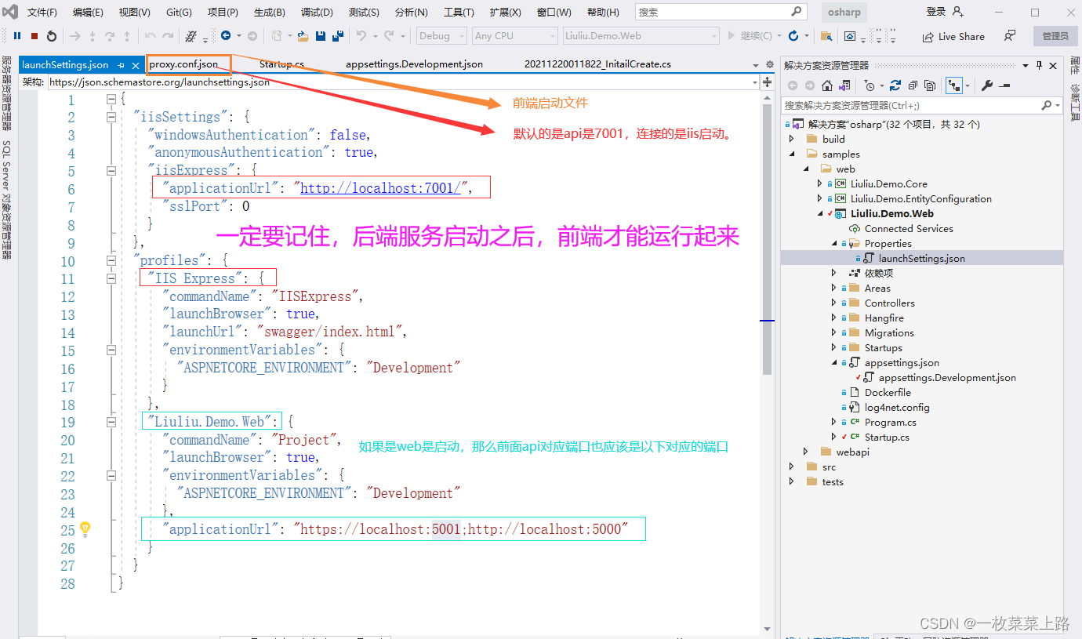Click the blue circular restart icon beside 继续
This screenshot has width=1082, height=639.
pyautogui.click(x=793, y=36)
